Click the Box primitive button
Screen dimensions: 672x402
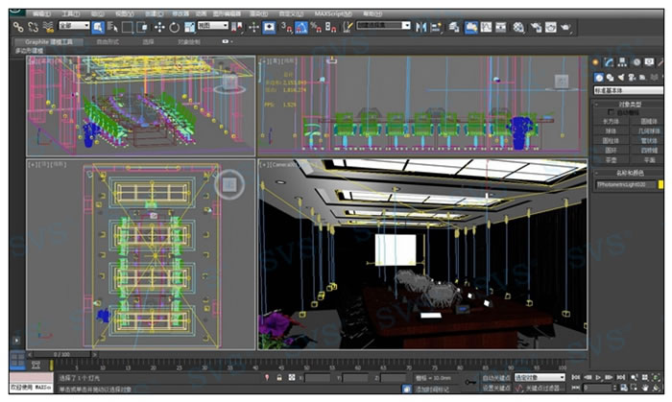click(x=611, y=121)
